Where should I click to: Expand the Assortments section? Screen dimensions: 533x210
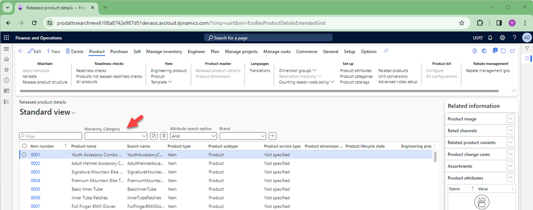pos(511,166)
